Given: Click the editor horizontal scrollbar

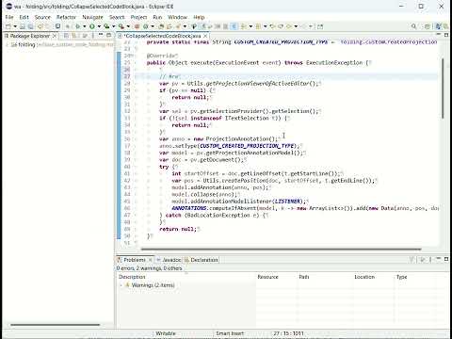Looking at the screenshot, I should click(281, 250).
